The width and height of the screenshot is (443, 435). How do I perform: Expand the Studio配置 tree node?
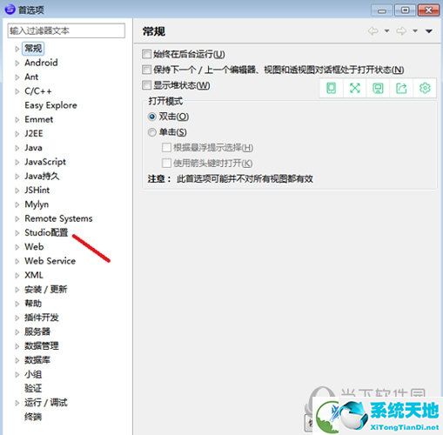pos(17,233)
